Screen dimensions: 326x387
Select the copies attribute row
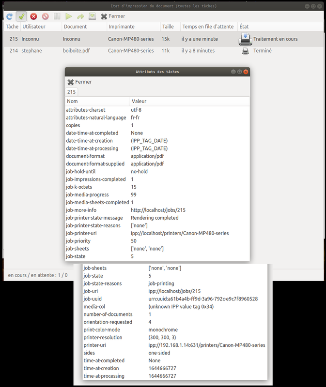point(157,125)
